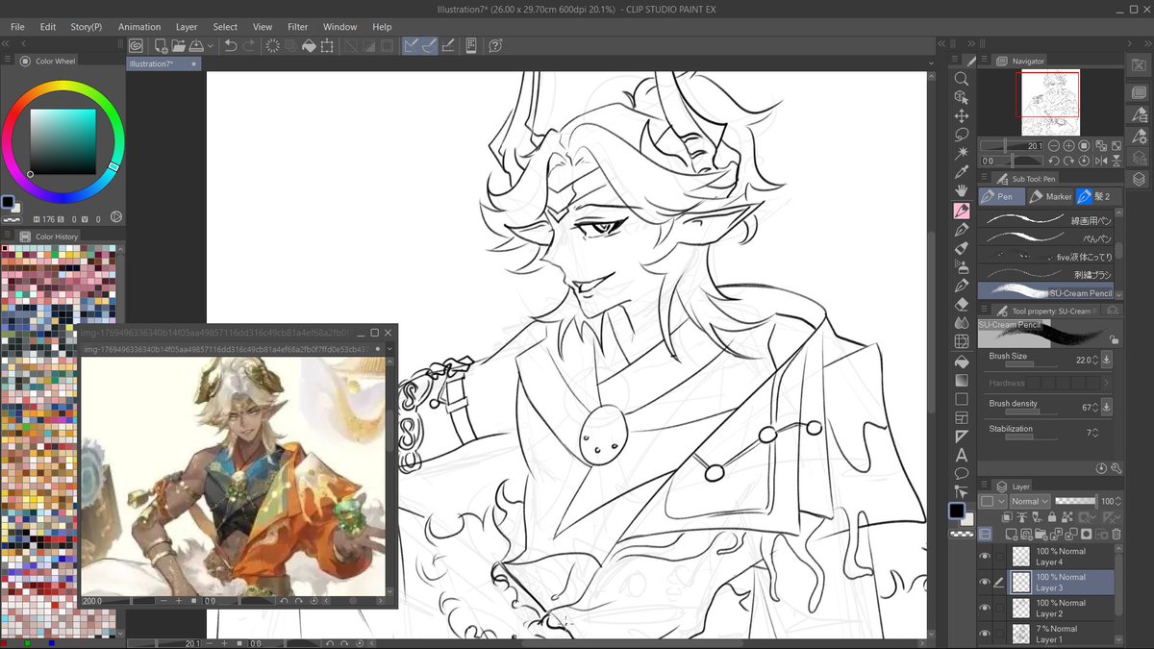Screen dimensions: 1154x649
Task: Choose the five液体こってり brush
Action: pos(1046,256)
